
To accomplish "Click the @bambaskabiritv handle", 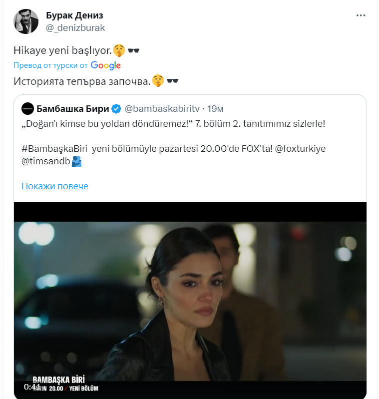I will [163, 108].
